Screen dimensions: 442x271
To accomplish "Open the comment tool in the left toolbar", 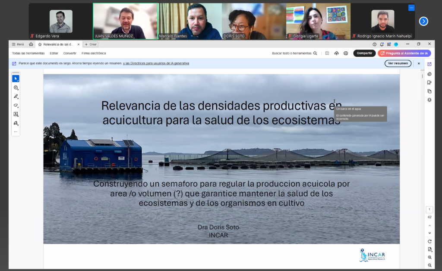I will click(16, 87).
